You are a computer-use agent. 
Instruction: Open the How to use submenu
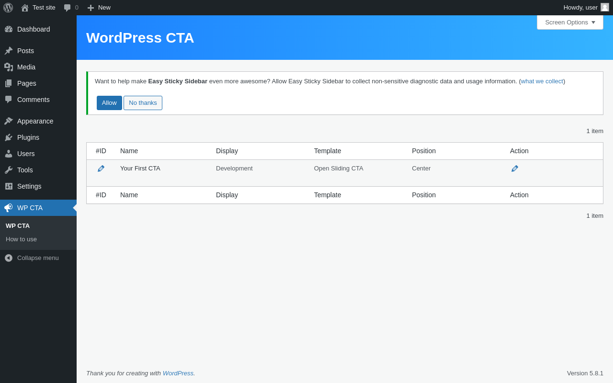pyautogui.click(x=21, y=239)
